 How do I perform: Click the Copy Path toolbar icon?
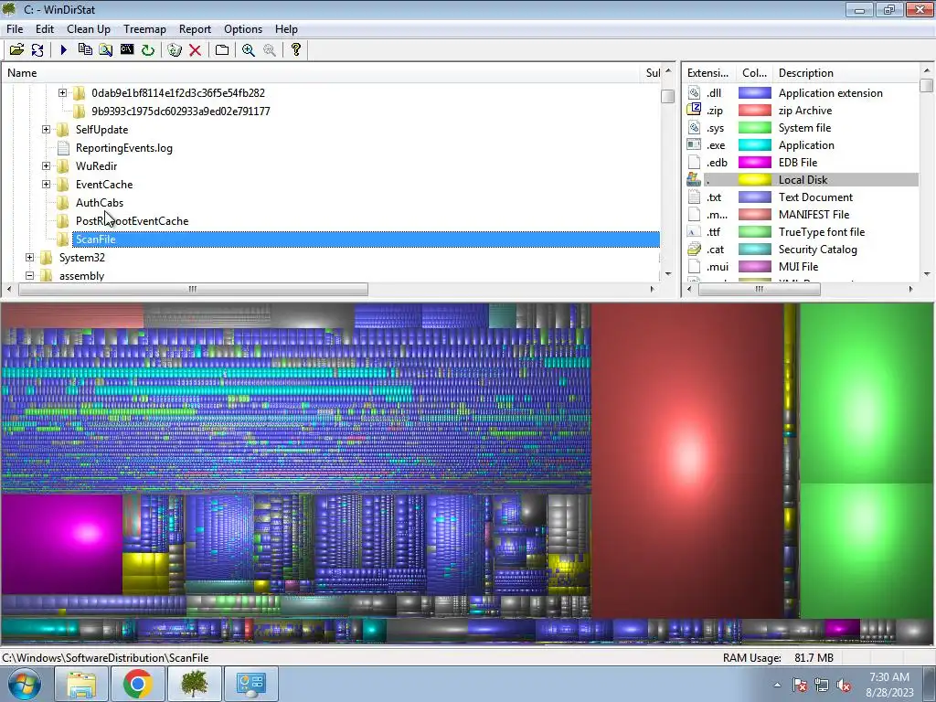pos(85,49)
